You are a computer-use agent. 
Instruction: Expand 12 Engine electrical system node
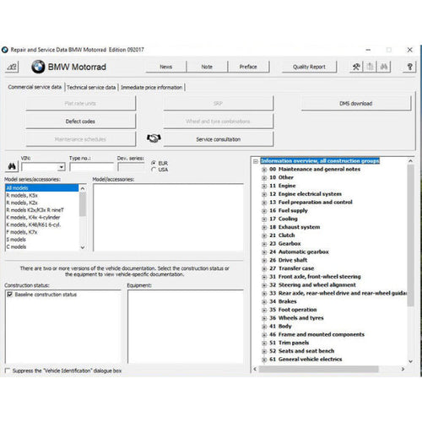tap(264, 194)
